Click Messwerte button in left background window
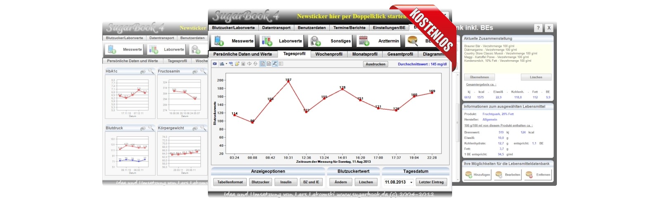This screenshot has height=206, width=660. 124,49
